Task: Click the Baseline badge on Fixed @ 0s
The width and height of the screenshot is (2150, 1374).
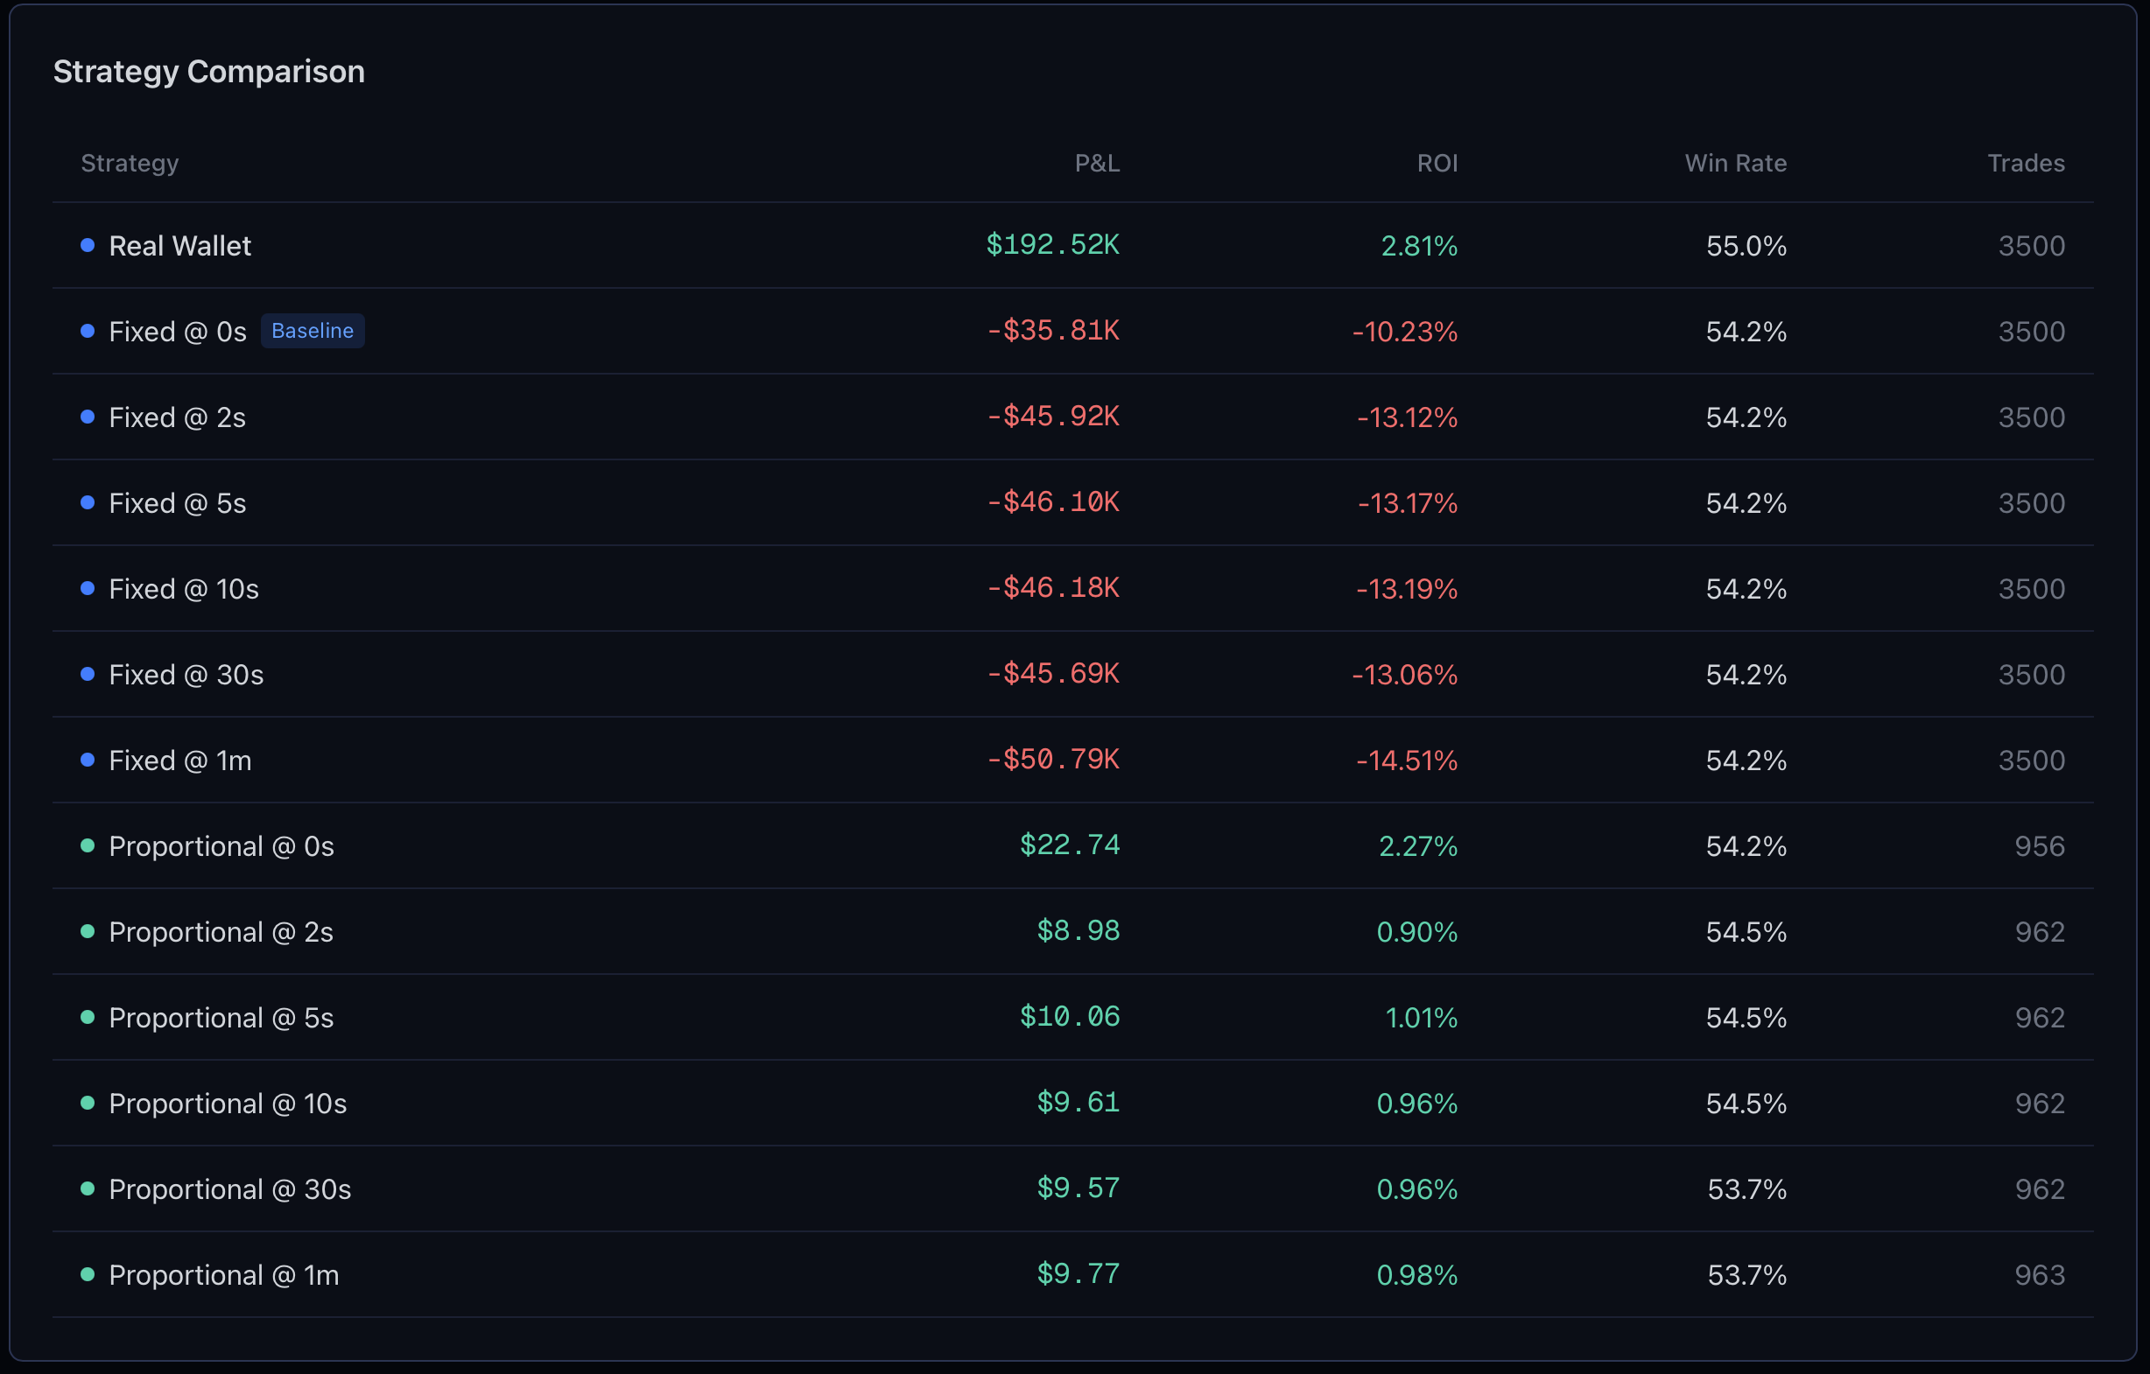Action: [312, 331]
